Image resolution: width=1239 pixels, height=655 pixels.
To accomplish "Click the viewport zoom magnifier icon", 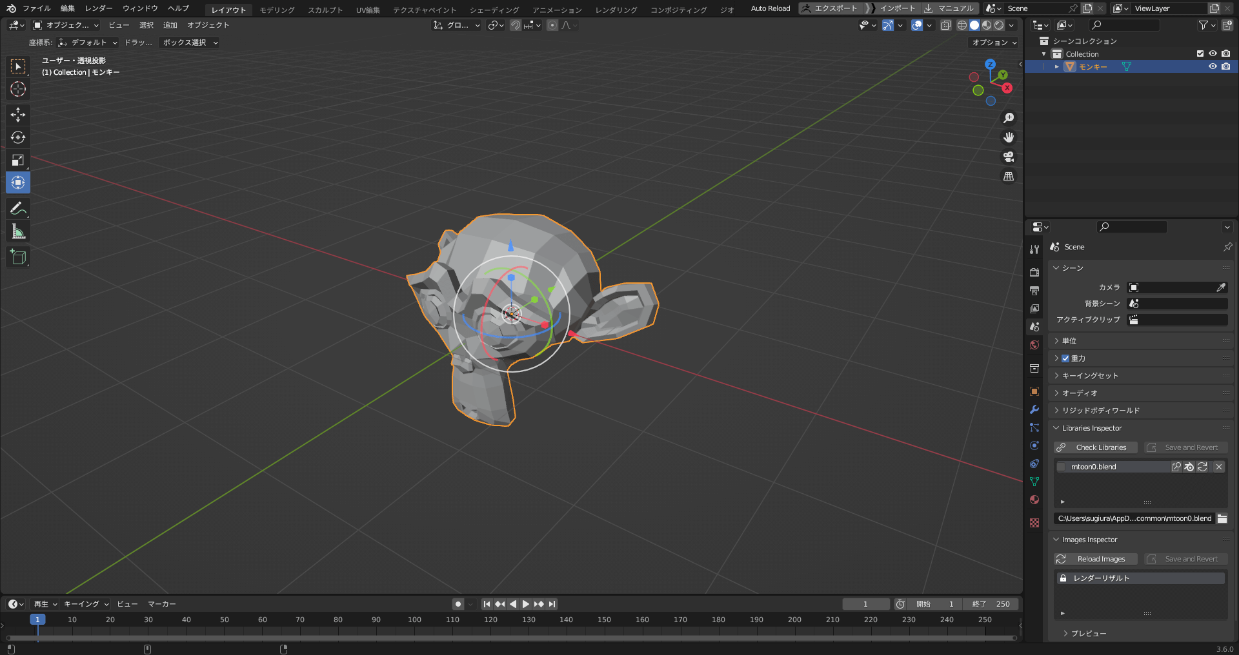I will tap(1009, 118).
